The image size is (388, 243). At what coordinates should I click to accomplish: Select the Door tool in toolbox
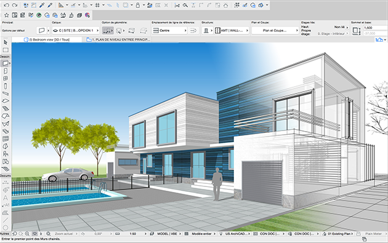pos(6,71)
